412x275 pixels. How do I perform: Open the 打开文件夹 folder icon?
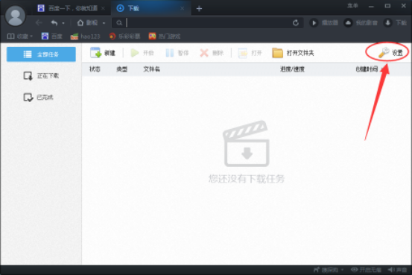(x=277, y=53)
